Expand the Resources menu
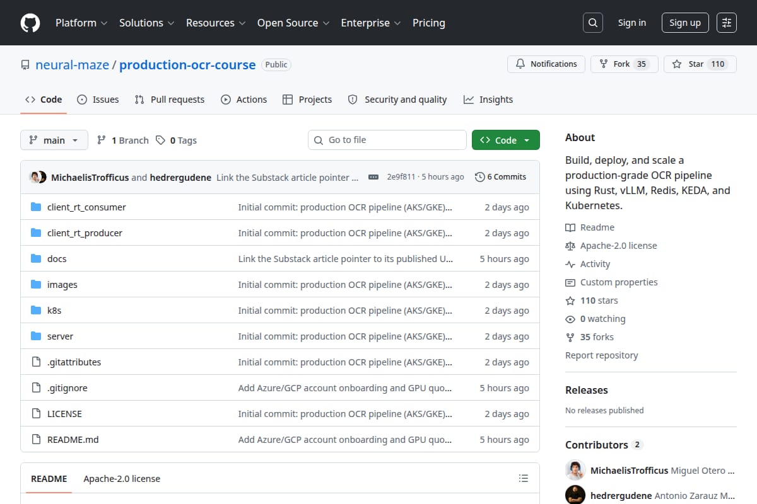757x504 pixels. tap(215, 23)
